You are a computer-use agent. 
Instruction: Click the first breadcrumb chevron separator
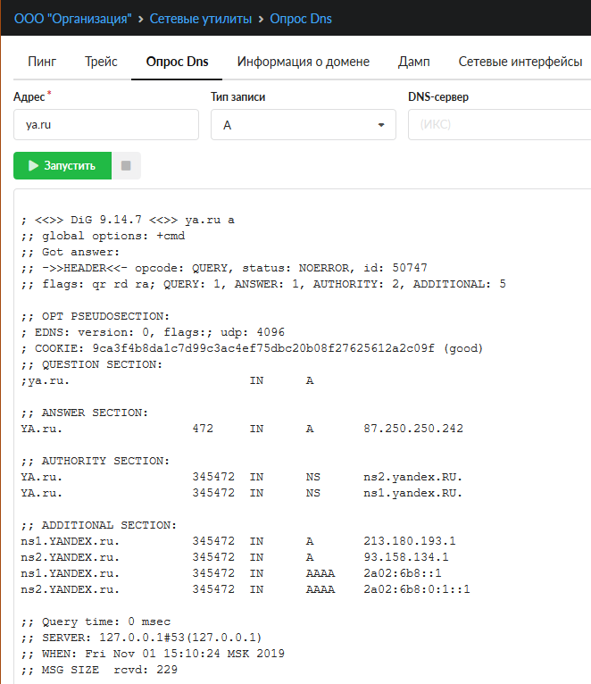(141, 18)
